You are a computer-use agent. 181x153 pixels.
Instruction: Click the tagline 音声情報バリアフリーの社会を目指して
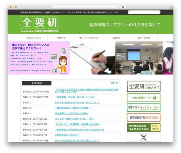[x=125, y=25]
